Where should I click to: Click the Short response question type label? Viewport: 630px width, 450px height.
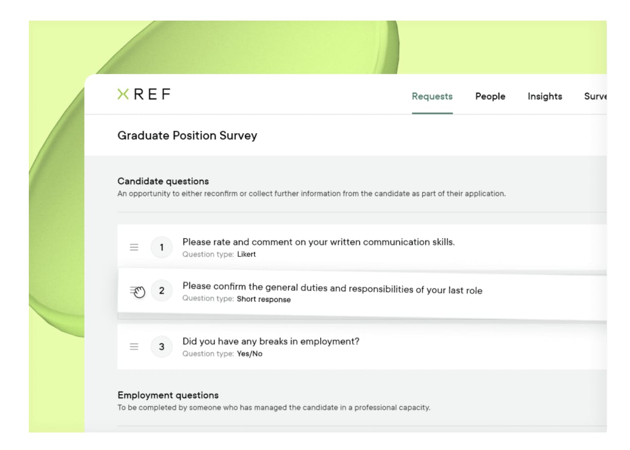[264, 299]
